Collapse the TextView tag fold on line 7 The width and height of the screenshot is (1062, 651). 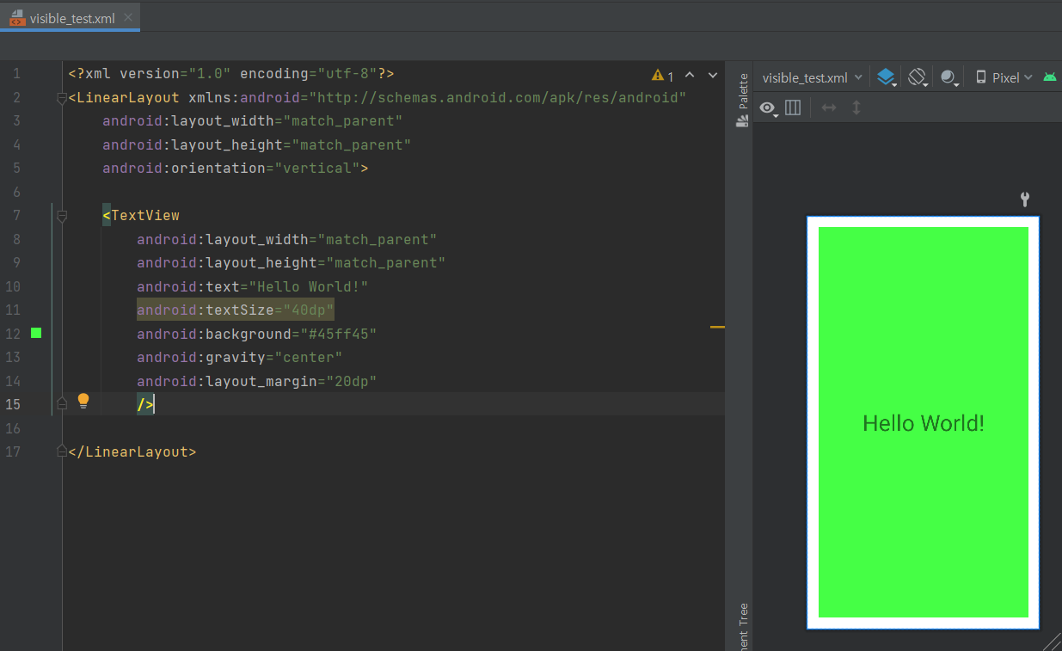pyautogui.click(x=62, y=217)
